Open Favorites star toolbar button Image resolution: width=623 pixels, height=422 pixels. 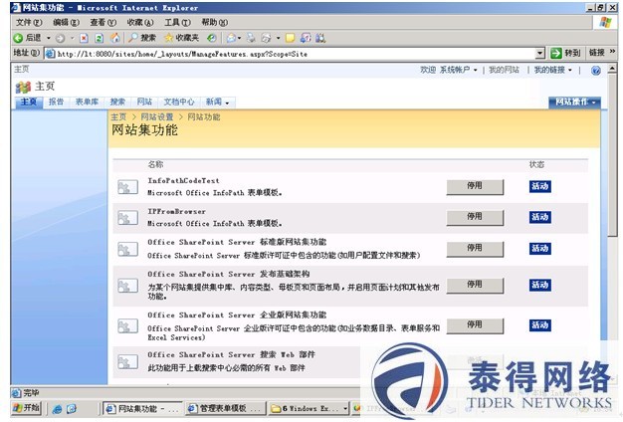[x=181, y=38]
